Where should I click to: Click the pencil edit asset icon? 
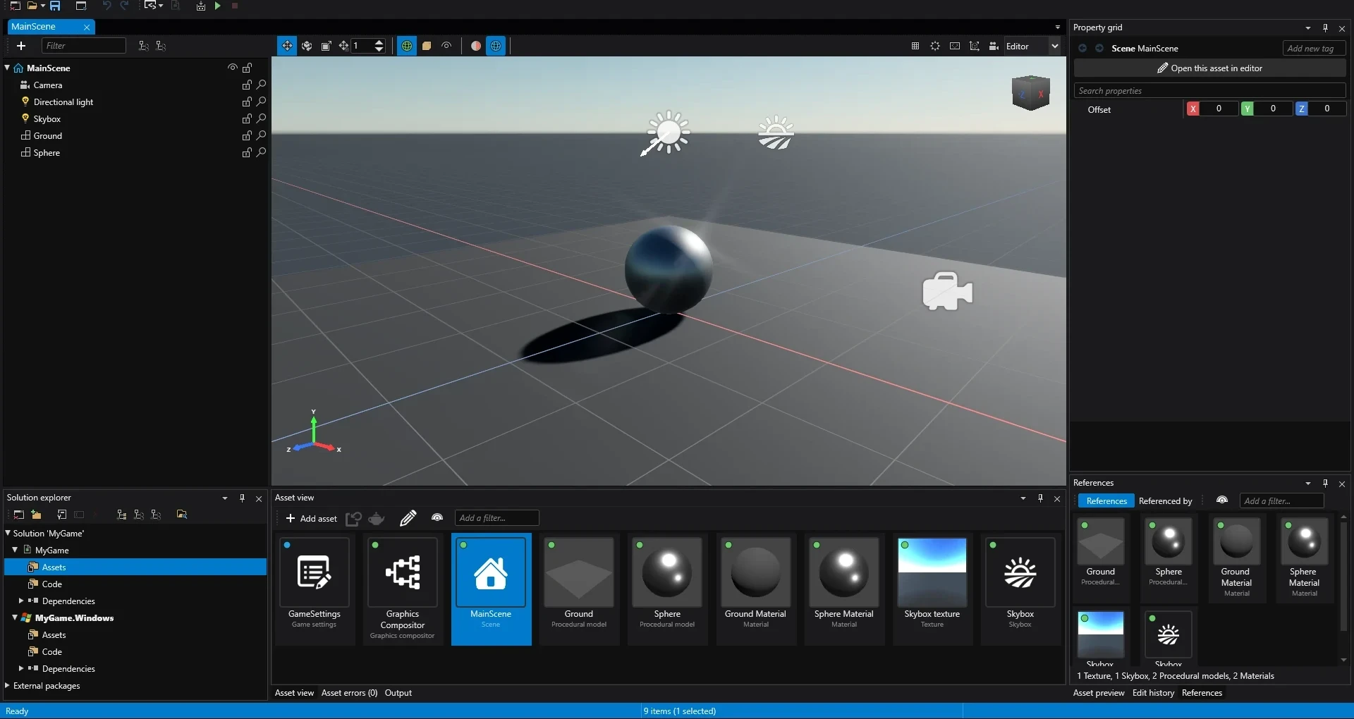click(x=408, y=519)
